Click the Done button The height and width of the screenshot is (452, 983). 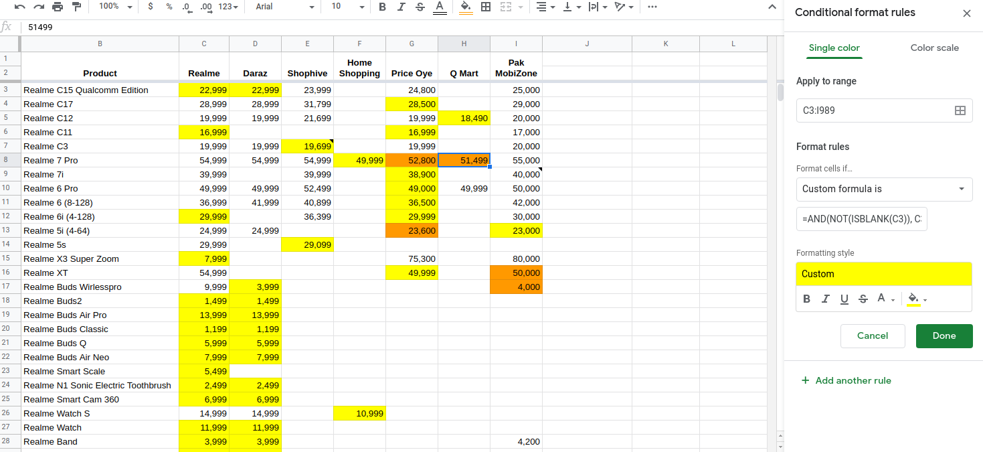[944, 336]
